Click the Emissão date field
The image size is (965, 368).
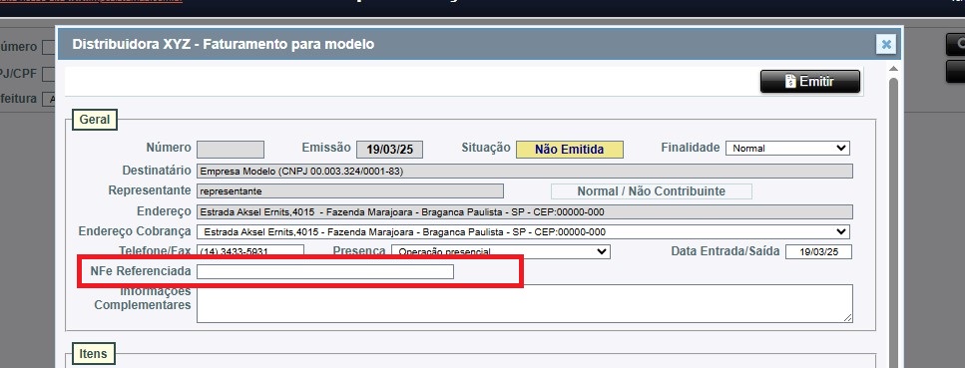coord(389,149)
